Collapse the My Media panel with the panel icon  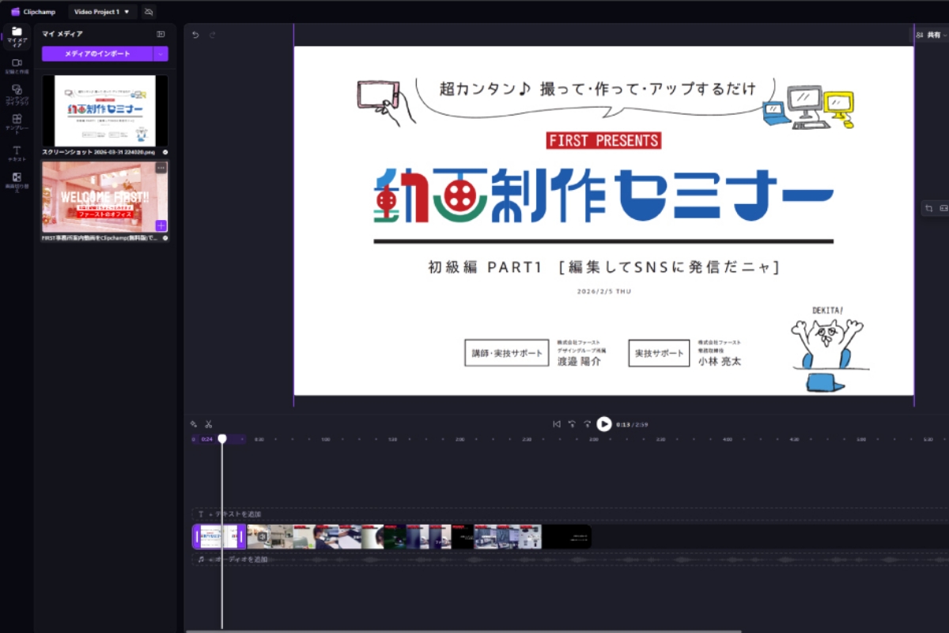click(161, 34)
